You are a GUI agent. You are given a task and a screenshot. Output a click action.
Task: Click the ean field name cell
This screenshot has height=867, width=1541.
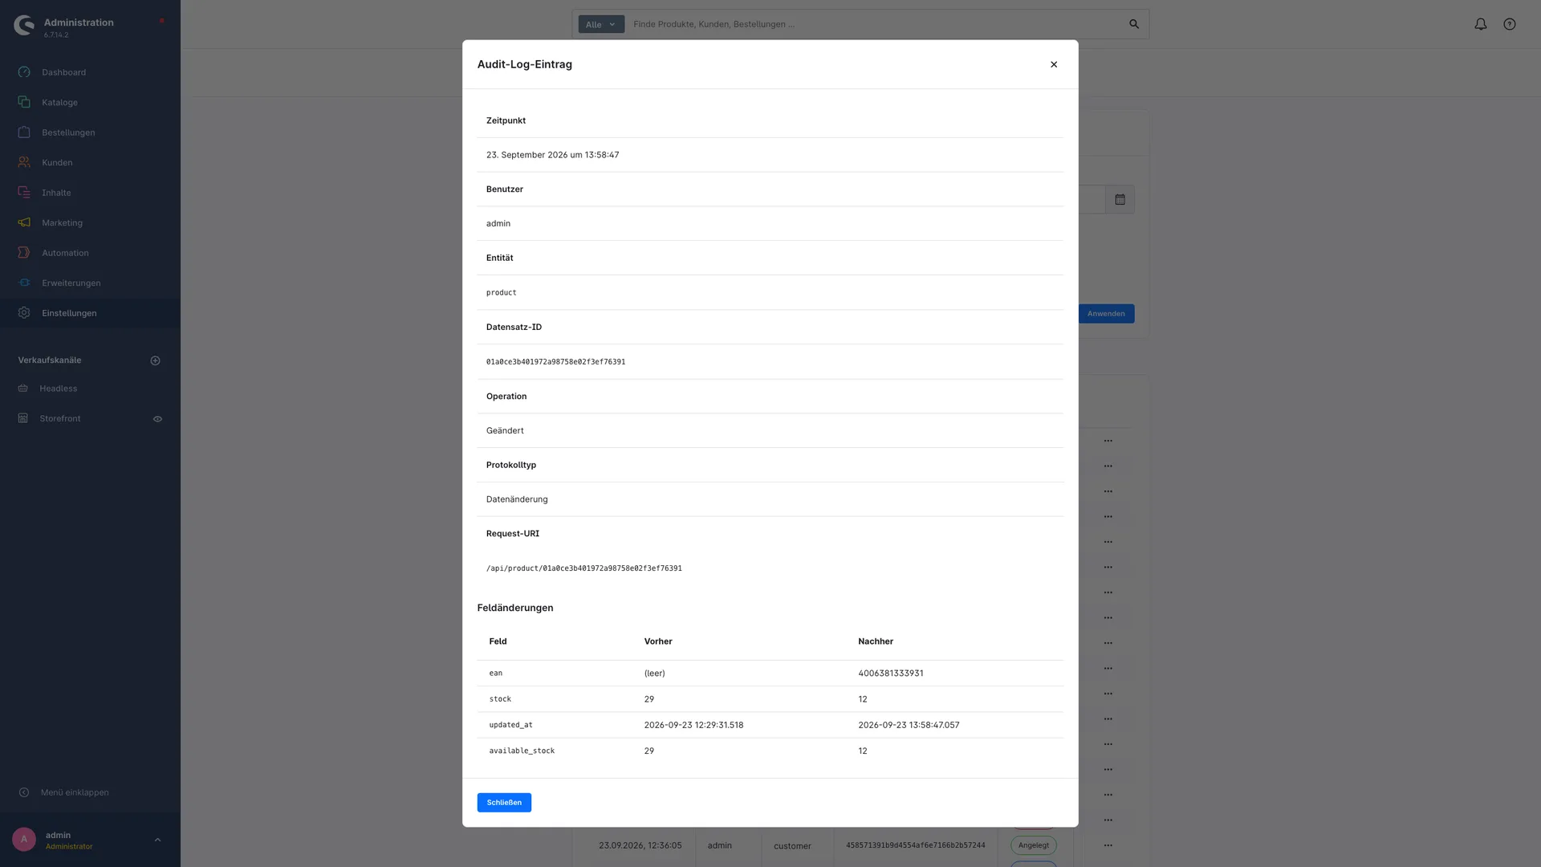click(496, 674)
